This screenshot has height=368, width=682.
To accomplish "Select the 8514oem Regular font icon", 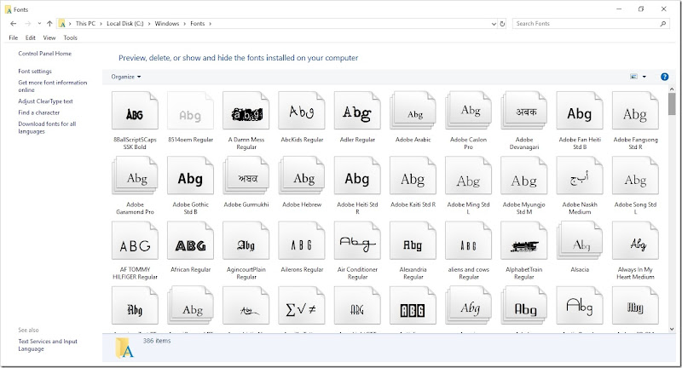I will 190,111.
